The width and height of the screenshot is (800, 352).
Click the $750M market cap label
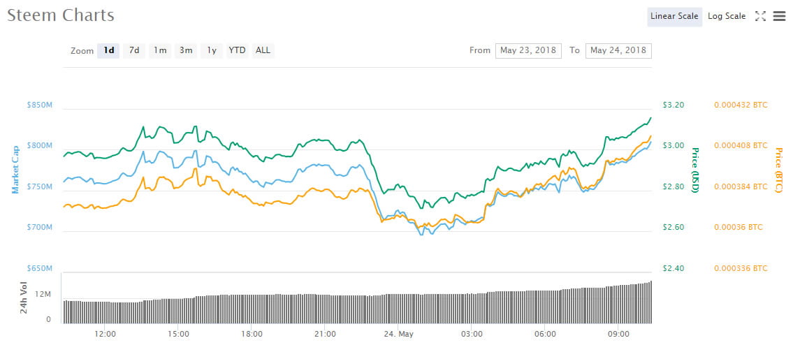[40, 186]
